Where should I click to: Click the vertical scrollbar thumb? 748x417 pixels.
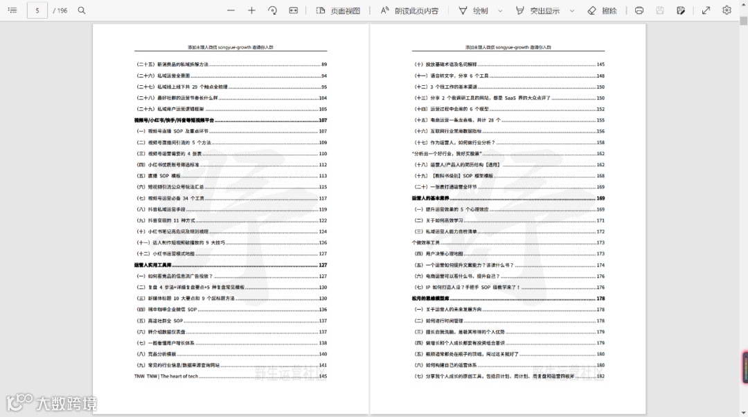pyautogui.click(x=743, y=21)
